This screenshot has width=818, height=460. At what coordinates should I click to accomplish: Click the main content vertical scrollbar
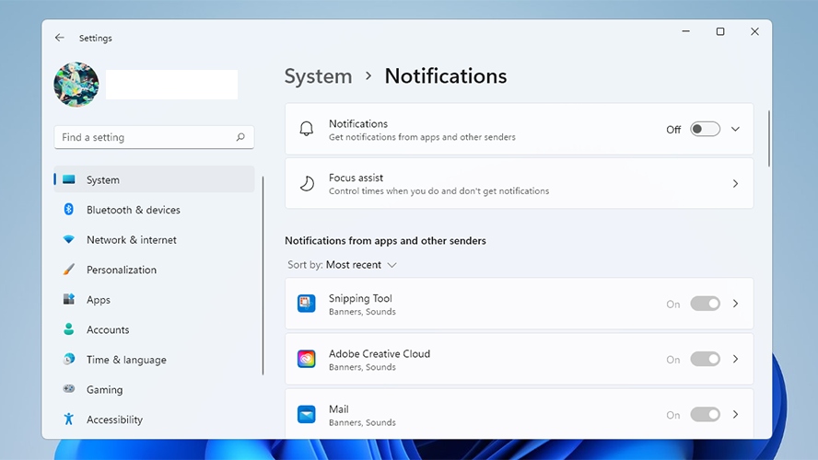point(768,139)
